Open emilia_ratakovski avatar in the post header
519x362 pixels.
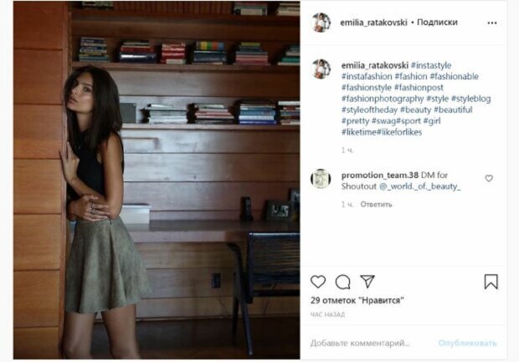[x=321, y=23]
